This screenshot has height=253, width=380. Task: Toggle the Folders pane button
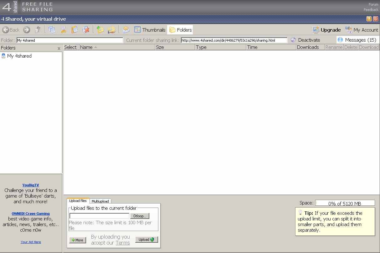click(180, 30)
